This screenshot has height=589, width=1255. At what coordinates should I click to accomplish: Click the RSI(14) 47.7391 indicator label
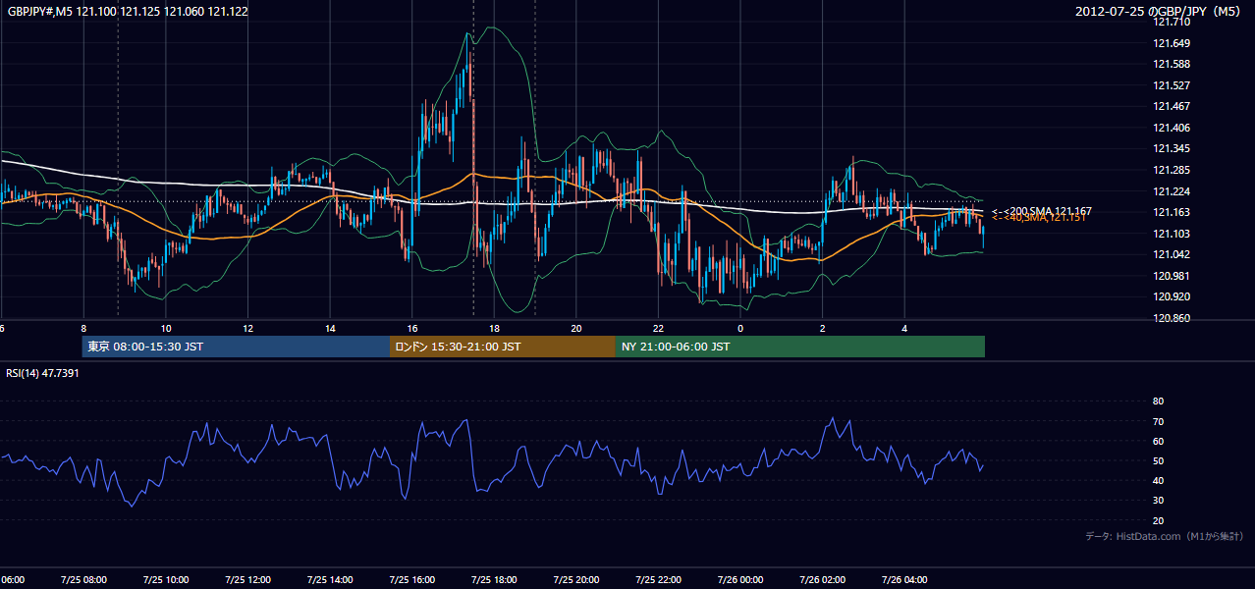[43, 373]
